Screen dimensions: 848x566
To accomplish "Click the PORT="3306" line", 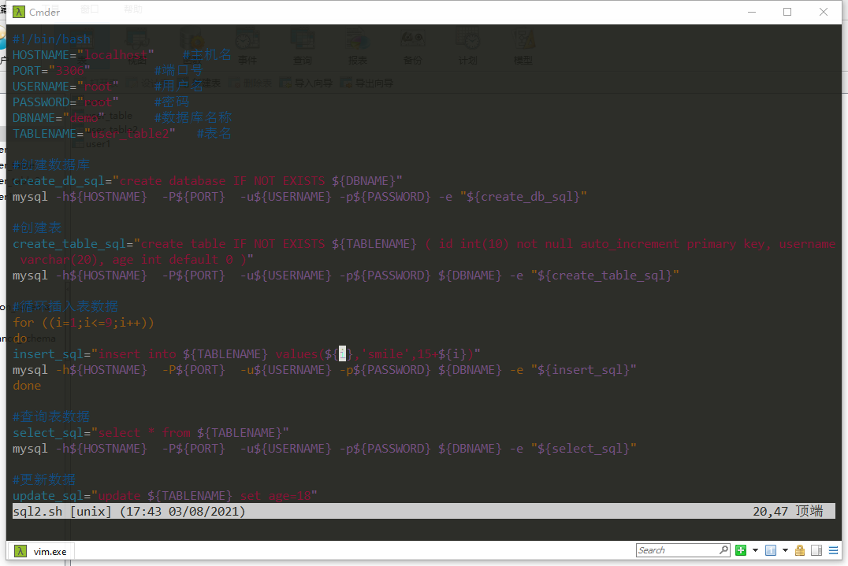I will coord(51,71).
